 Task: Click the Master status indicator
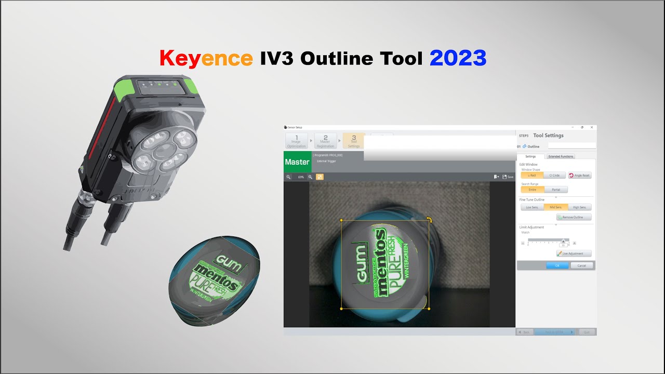click(297, 162)
